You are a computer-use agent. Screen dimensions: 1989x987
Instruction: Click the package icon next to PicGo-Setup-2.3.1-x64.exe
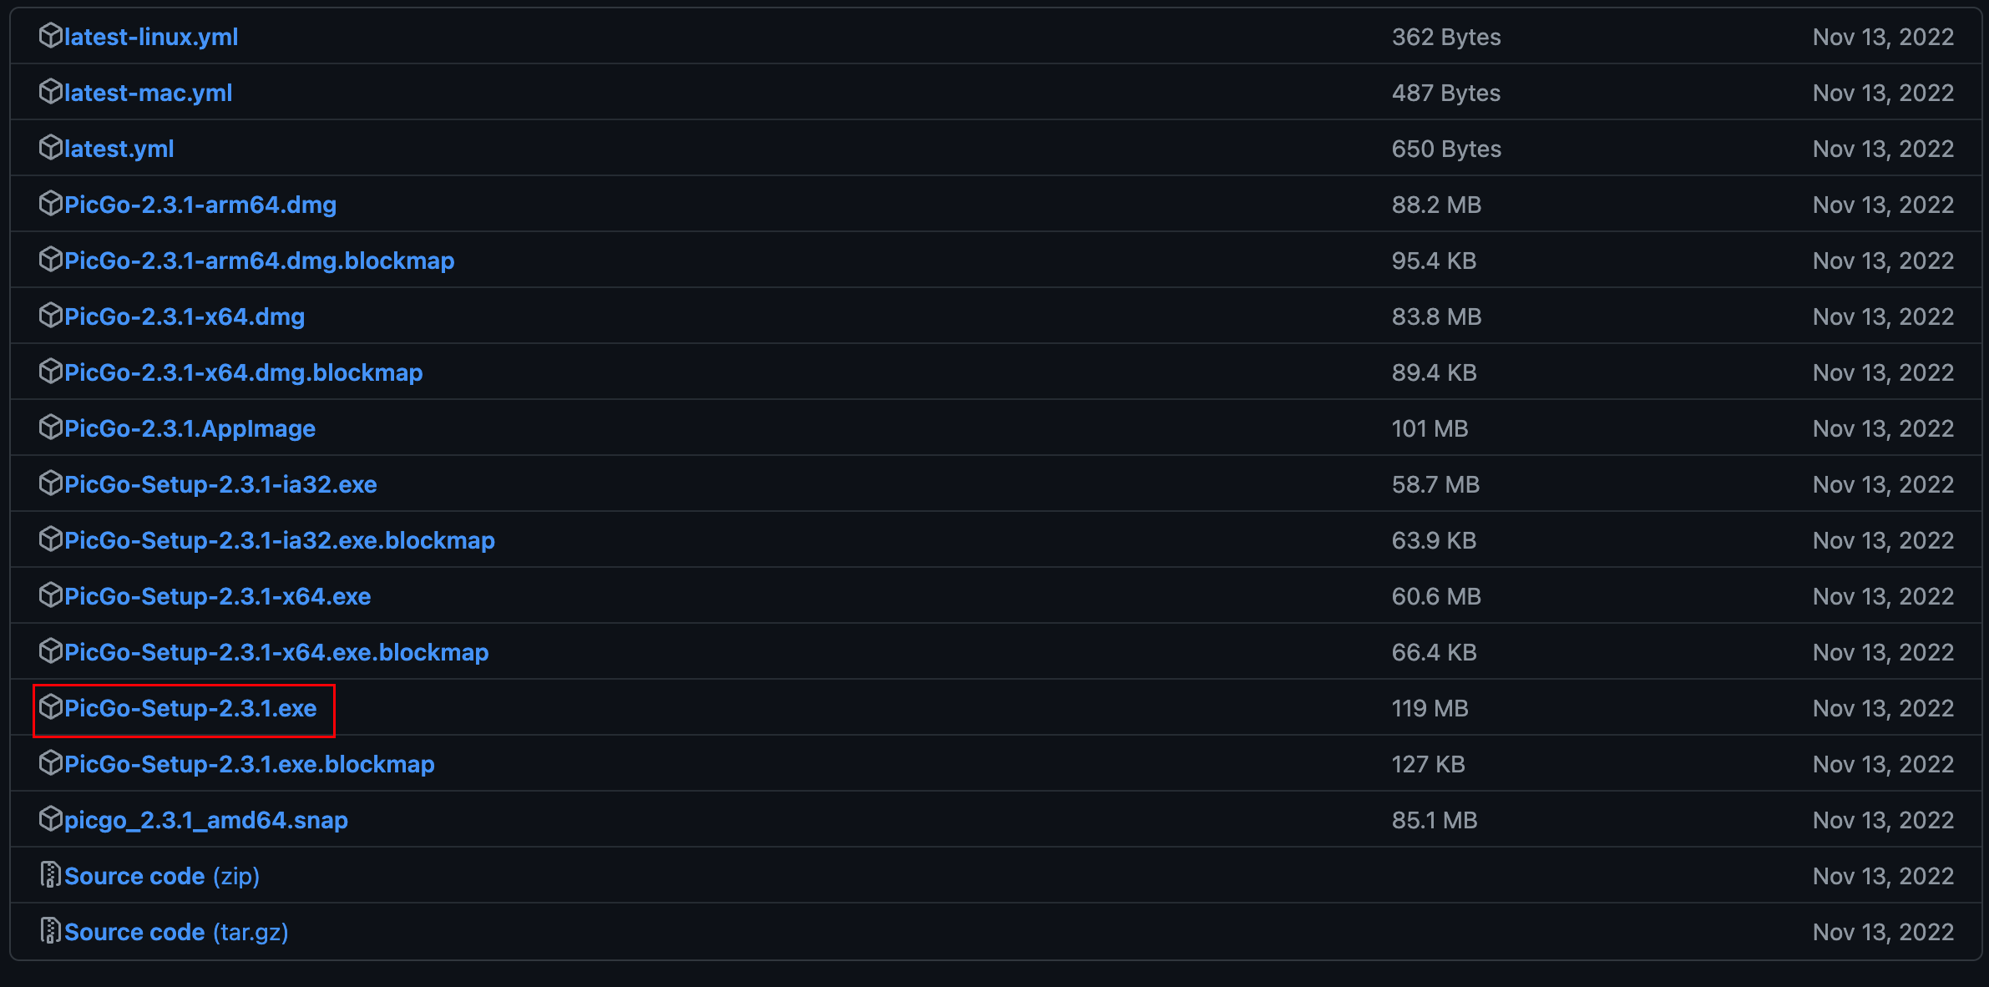coord(51,595)
